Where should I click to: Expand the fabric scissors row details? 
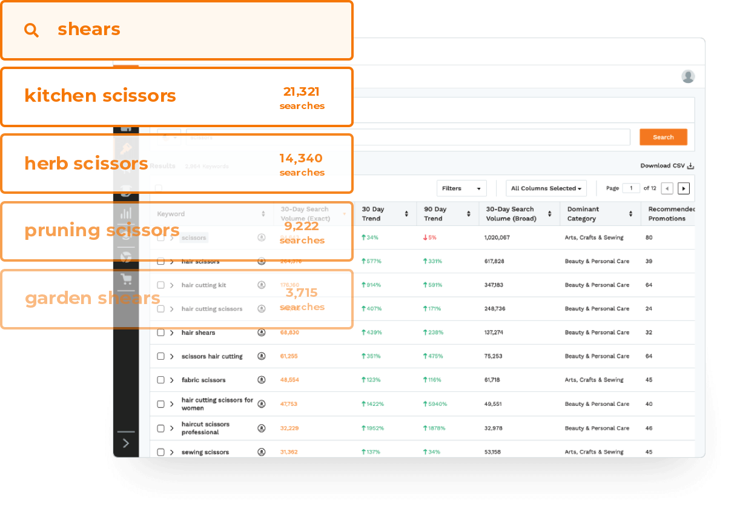click(172, 380)
